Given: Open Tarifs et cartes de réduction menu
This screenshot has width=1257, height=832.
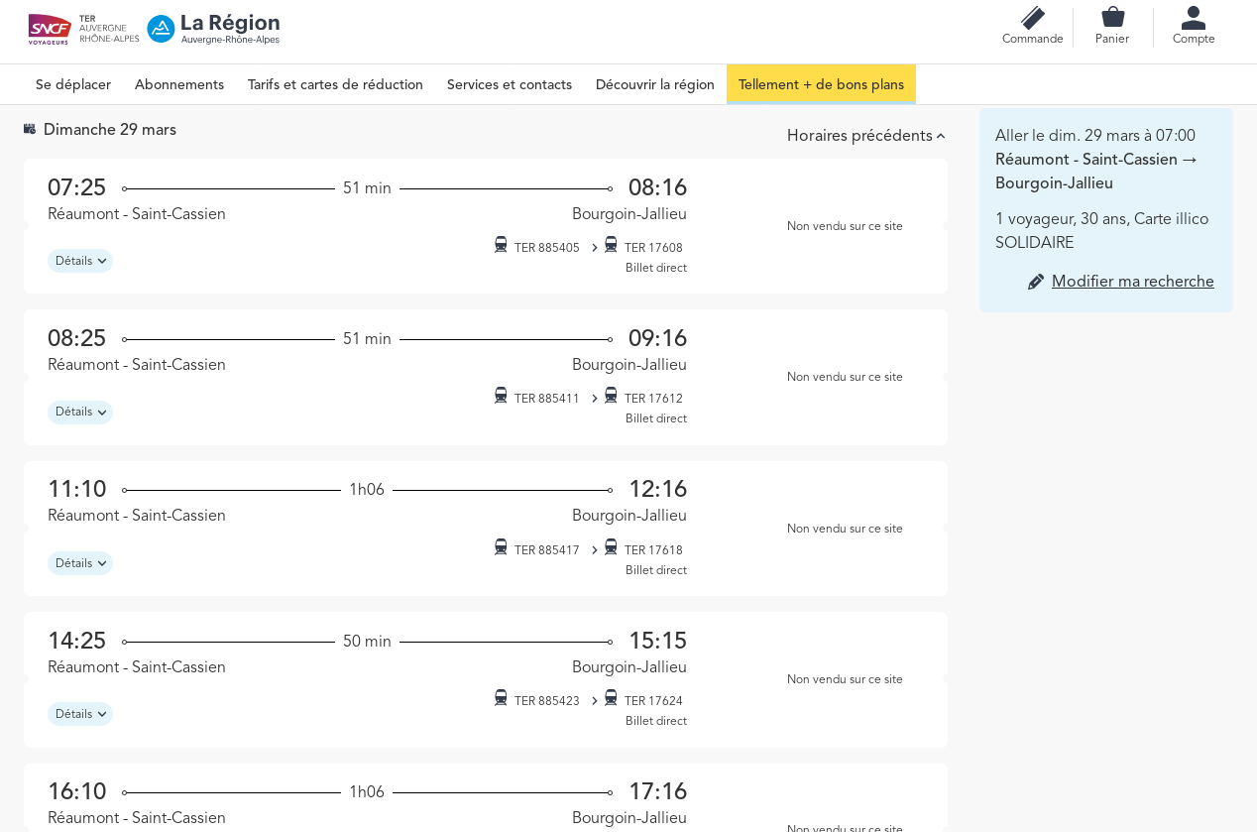Looking at the screenshot, I should pyautogui.click(x=335, y=84).
